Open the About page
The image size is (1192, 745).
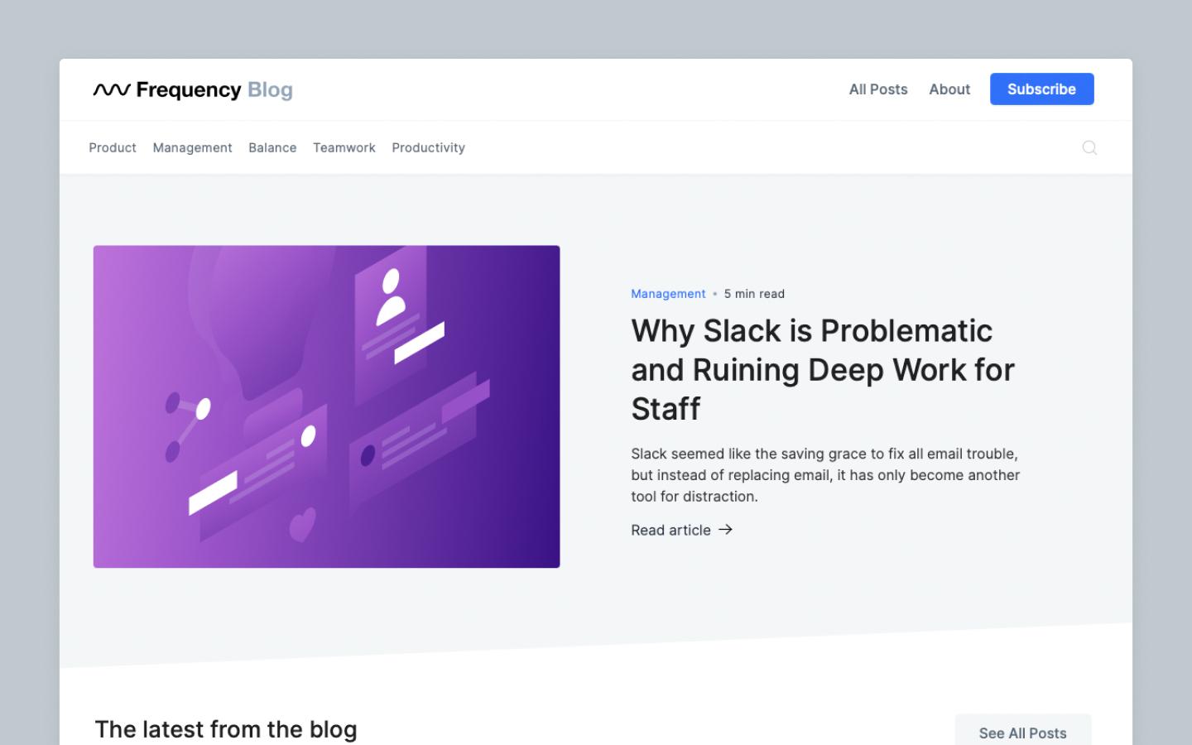click(x=949, y=89)
